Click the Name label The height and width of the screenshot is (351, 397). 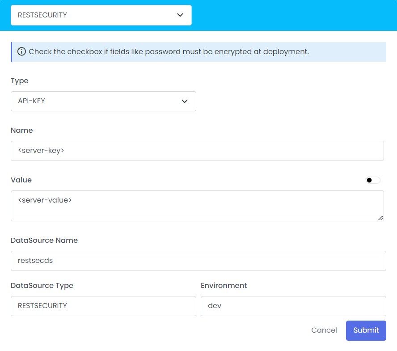22,131
